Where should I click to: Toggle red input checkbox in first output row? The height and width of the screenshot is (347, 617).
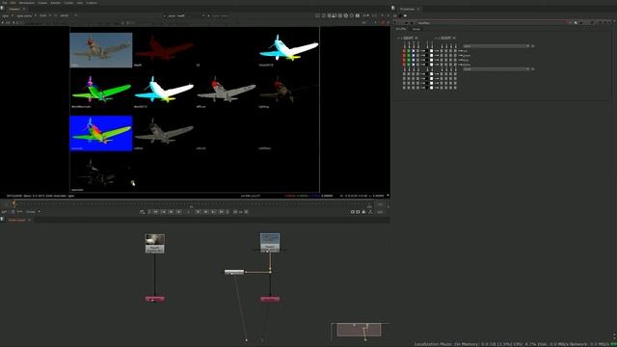404,51
